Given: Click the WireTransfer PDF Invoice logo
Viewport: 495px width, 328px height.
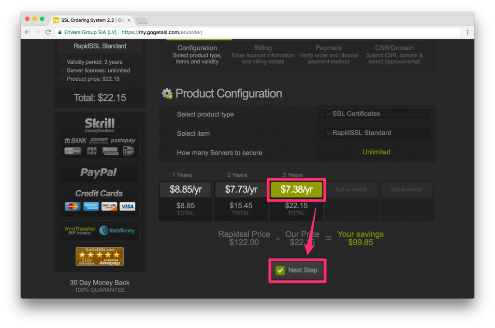Looking at the screenshot, I should coord(80,230).
